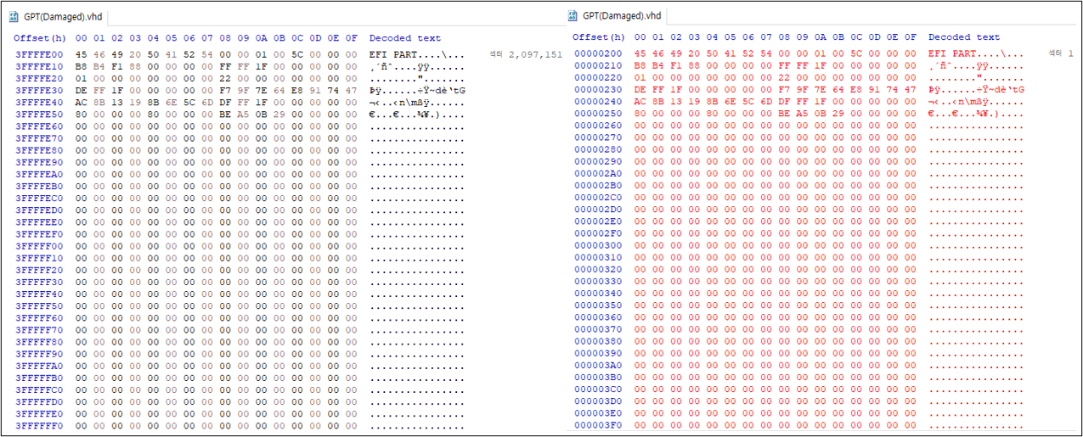1083x437 pixels.
Task: Click Offset(h) header above row 3FFFFE00
Action: (40, 38)
